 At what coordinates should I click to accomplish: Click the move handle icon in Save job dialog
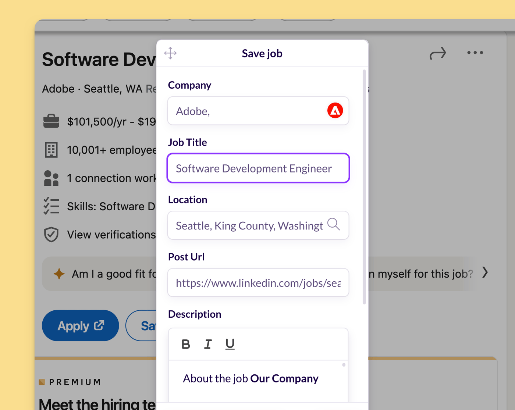[x=170, y=53]
